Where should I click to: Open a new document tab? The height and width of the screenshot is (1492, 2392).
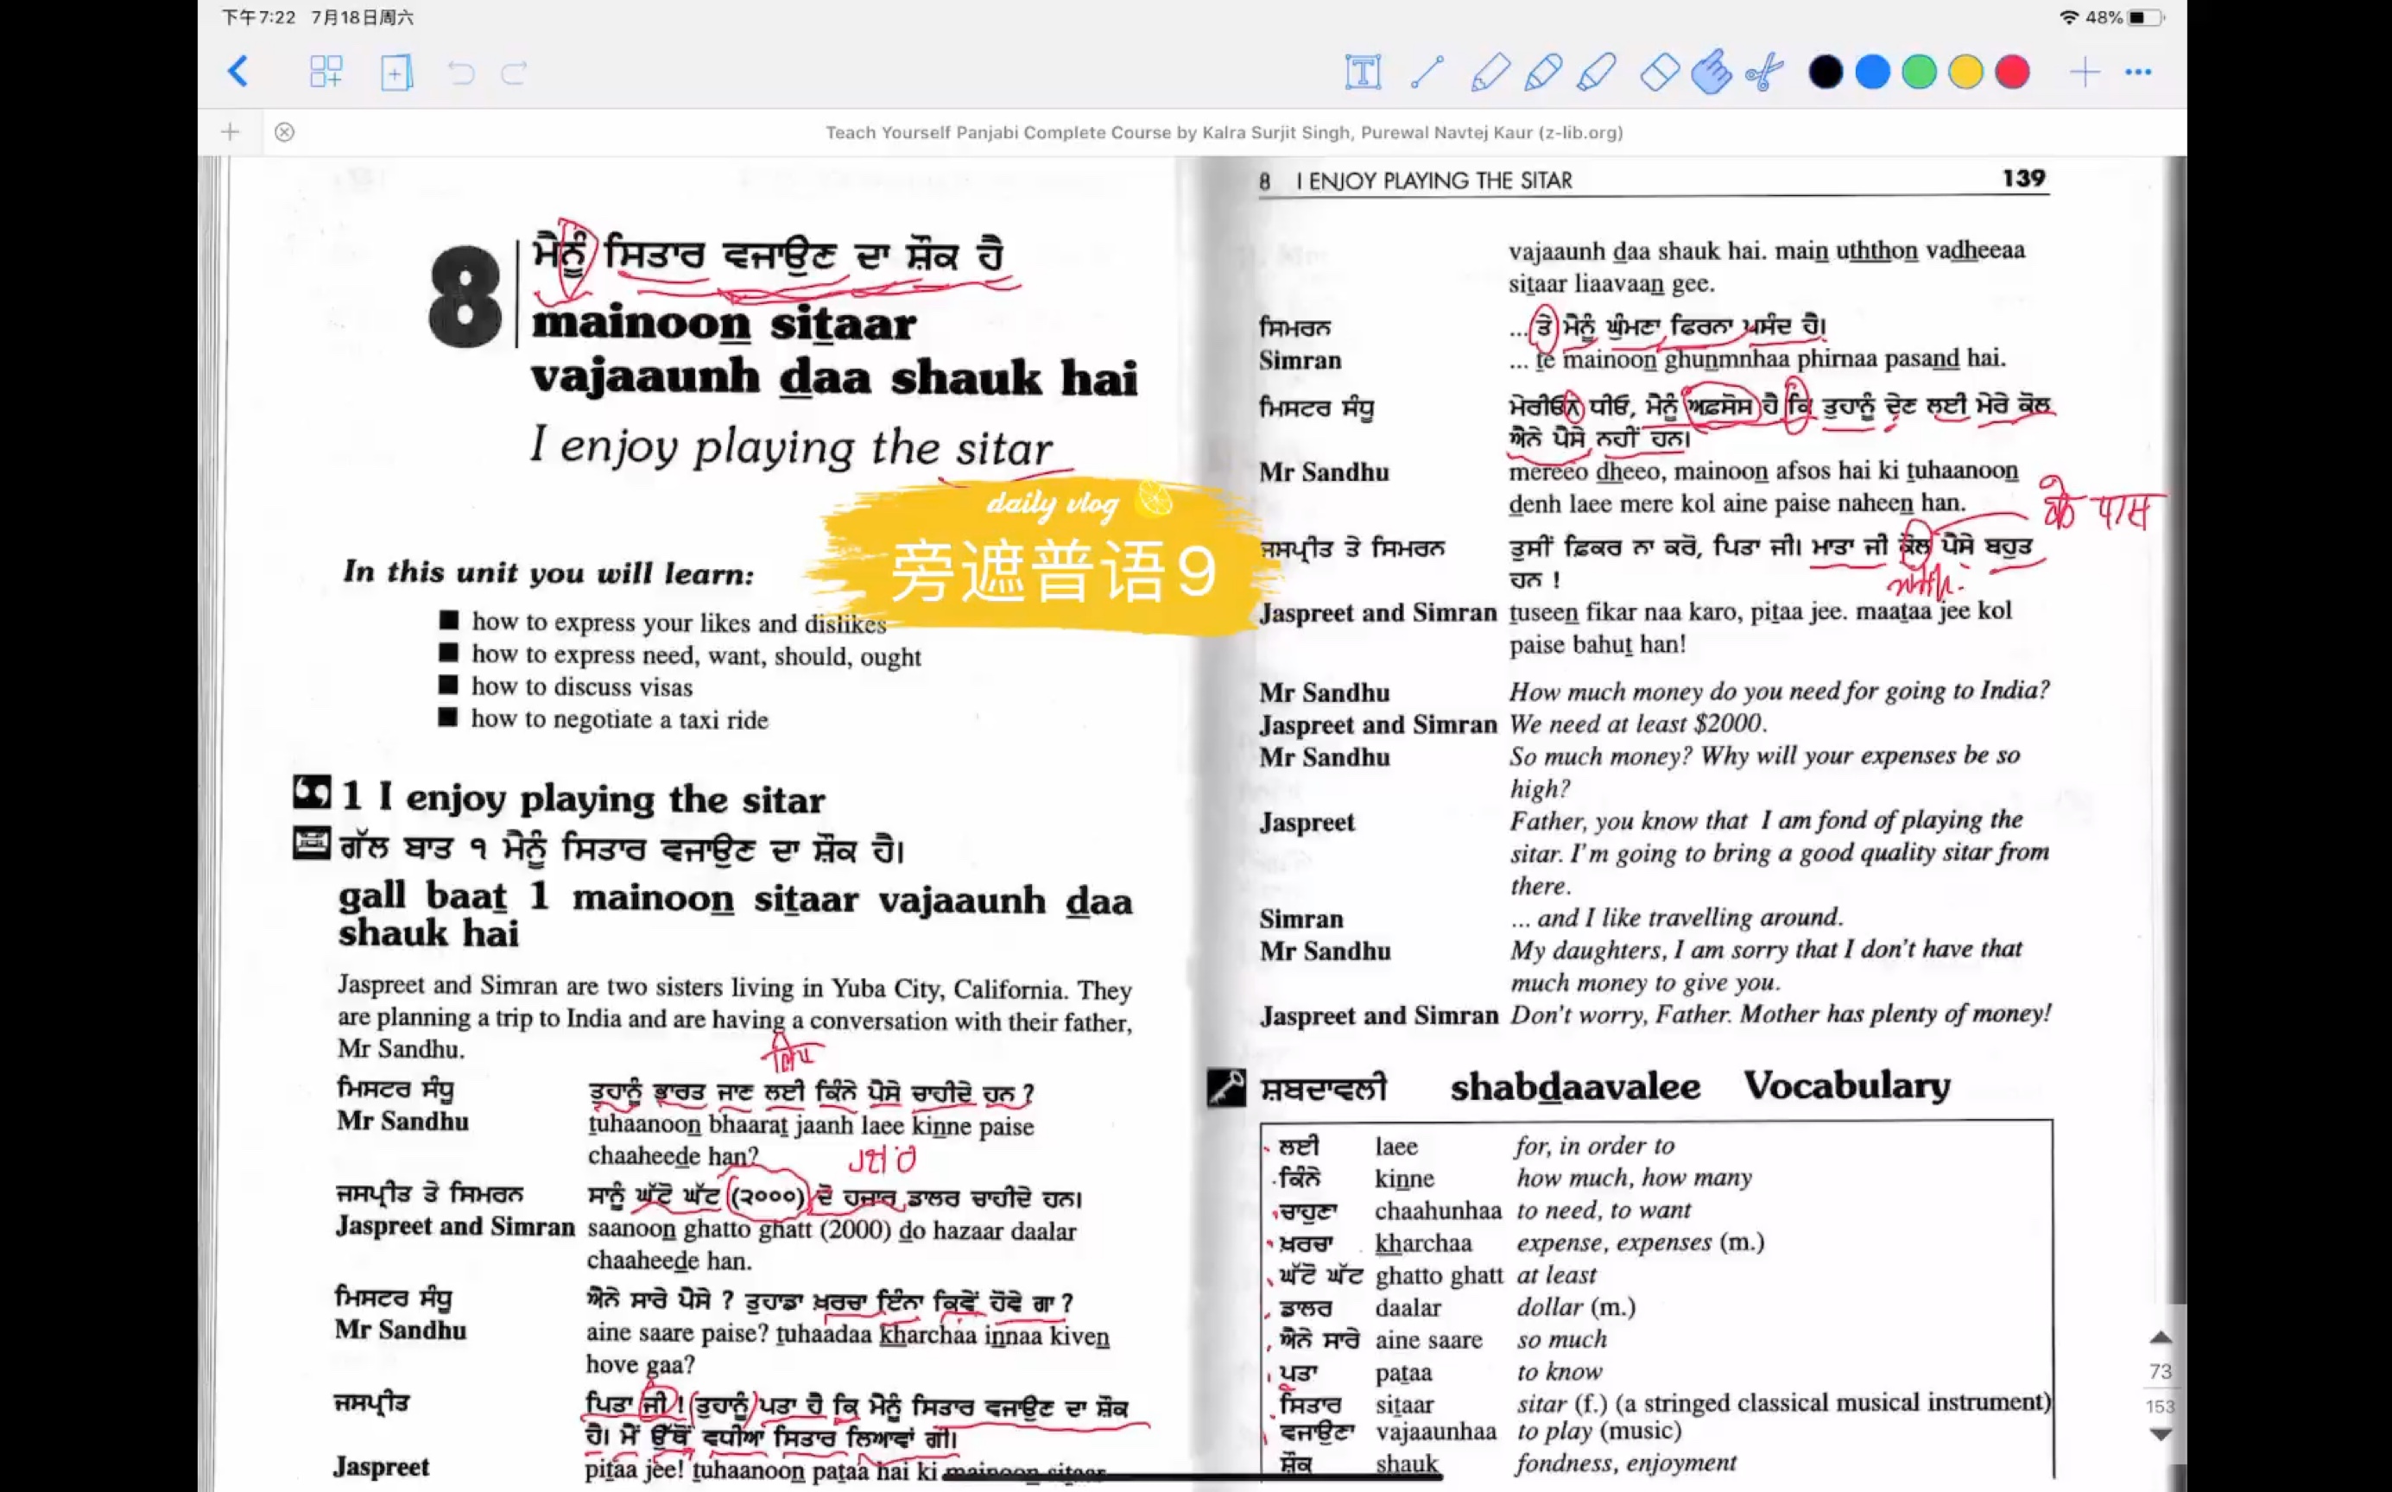pos(230,132)
